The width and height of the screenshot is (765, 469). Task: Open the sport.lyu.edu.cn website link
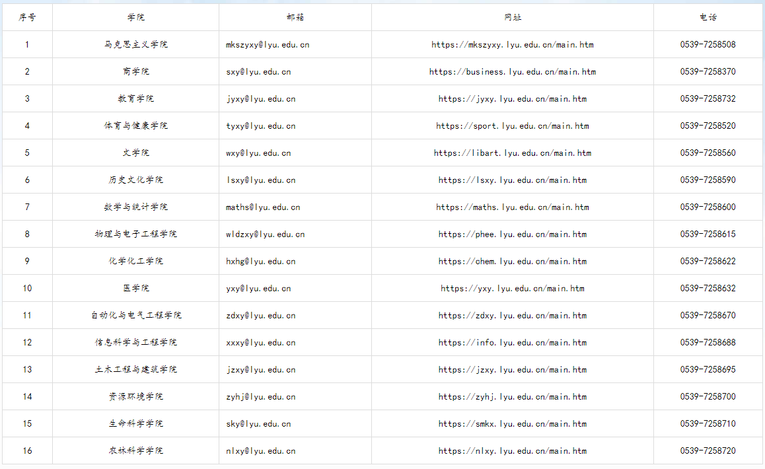coord(513,126)
